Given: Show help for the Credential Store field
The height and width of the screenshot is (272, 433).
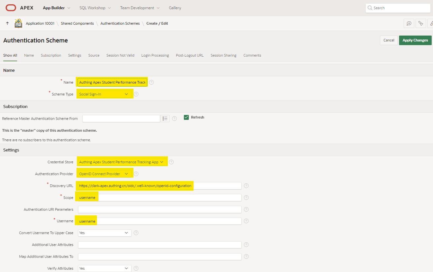Looking at the screenshot, I should click(171, 162).
